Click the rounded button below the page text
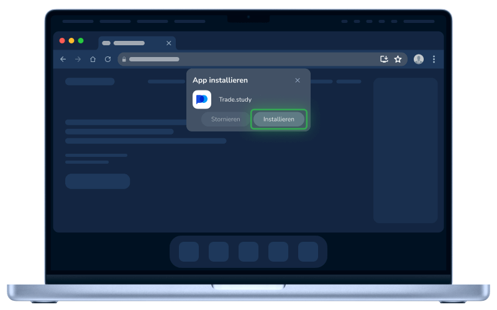 [x=98, y=181]
